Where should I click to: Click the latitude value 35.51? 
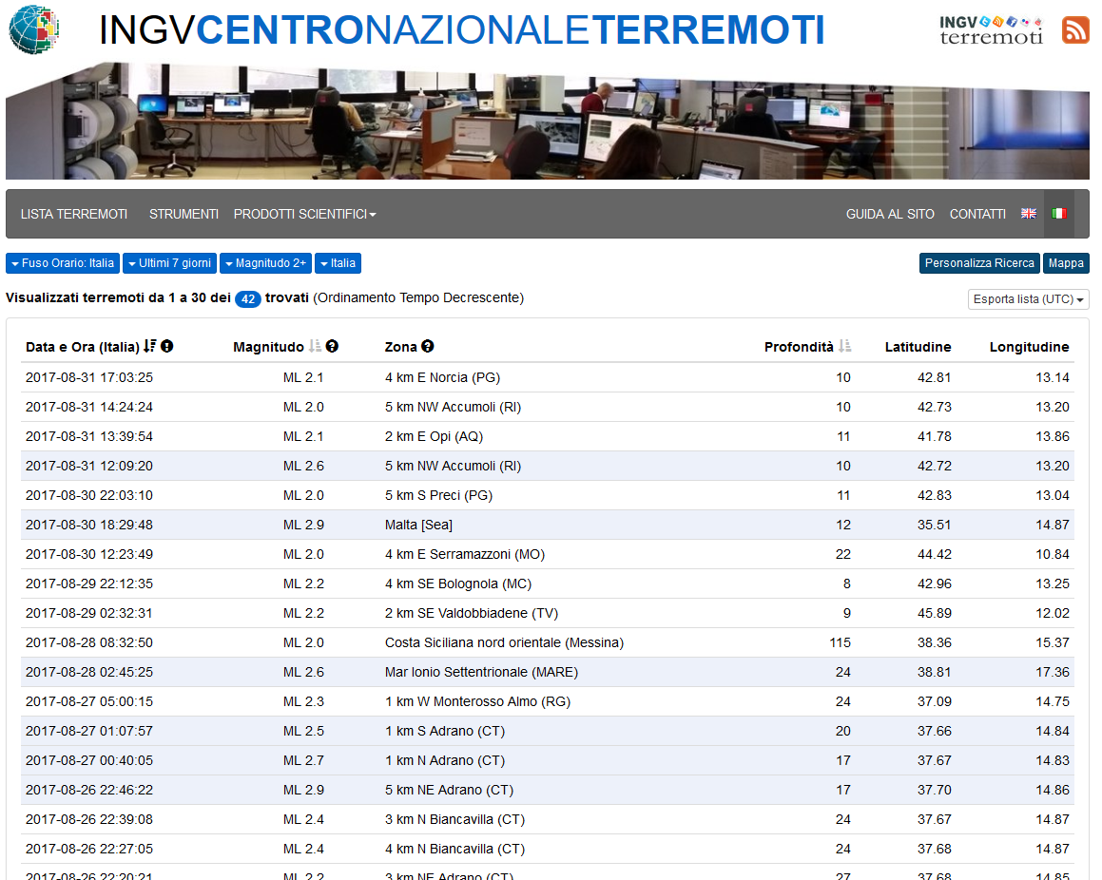point(934,525)
